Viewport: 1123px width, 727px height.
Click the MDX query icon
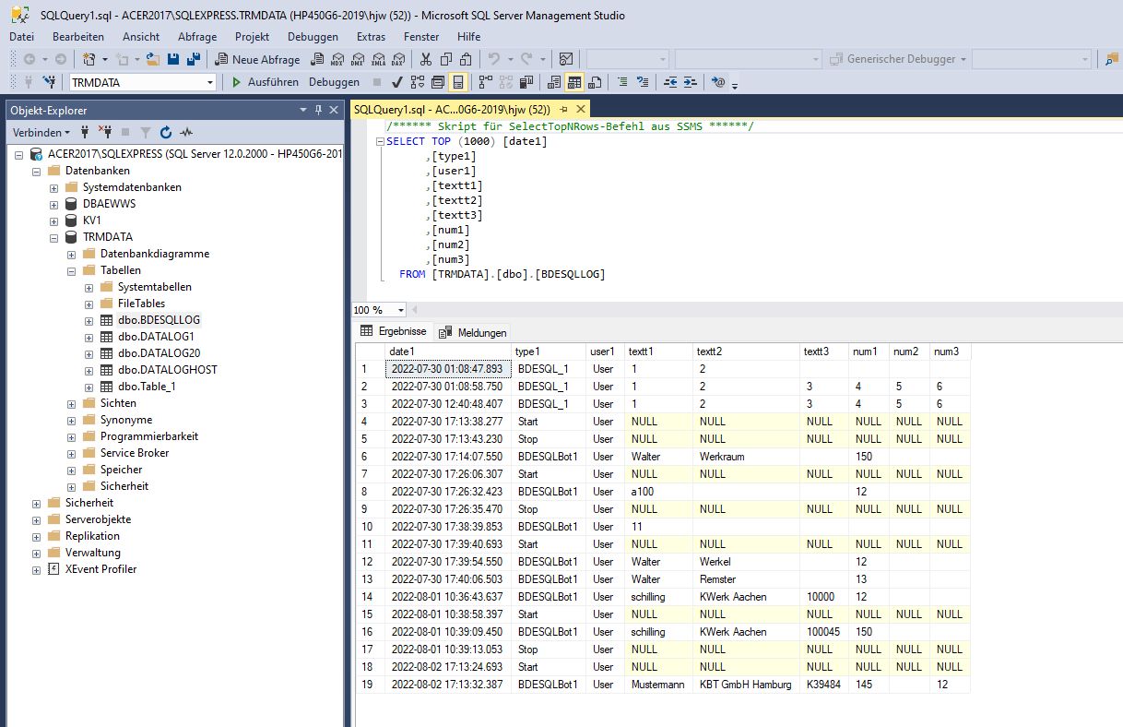337,59
